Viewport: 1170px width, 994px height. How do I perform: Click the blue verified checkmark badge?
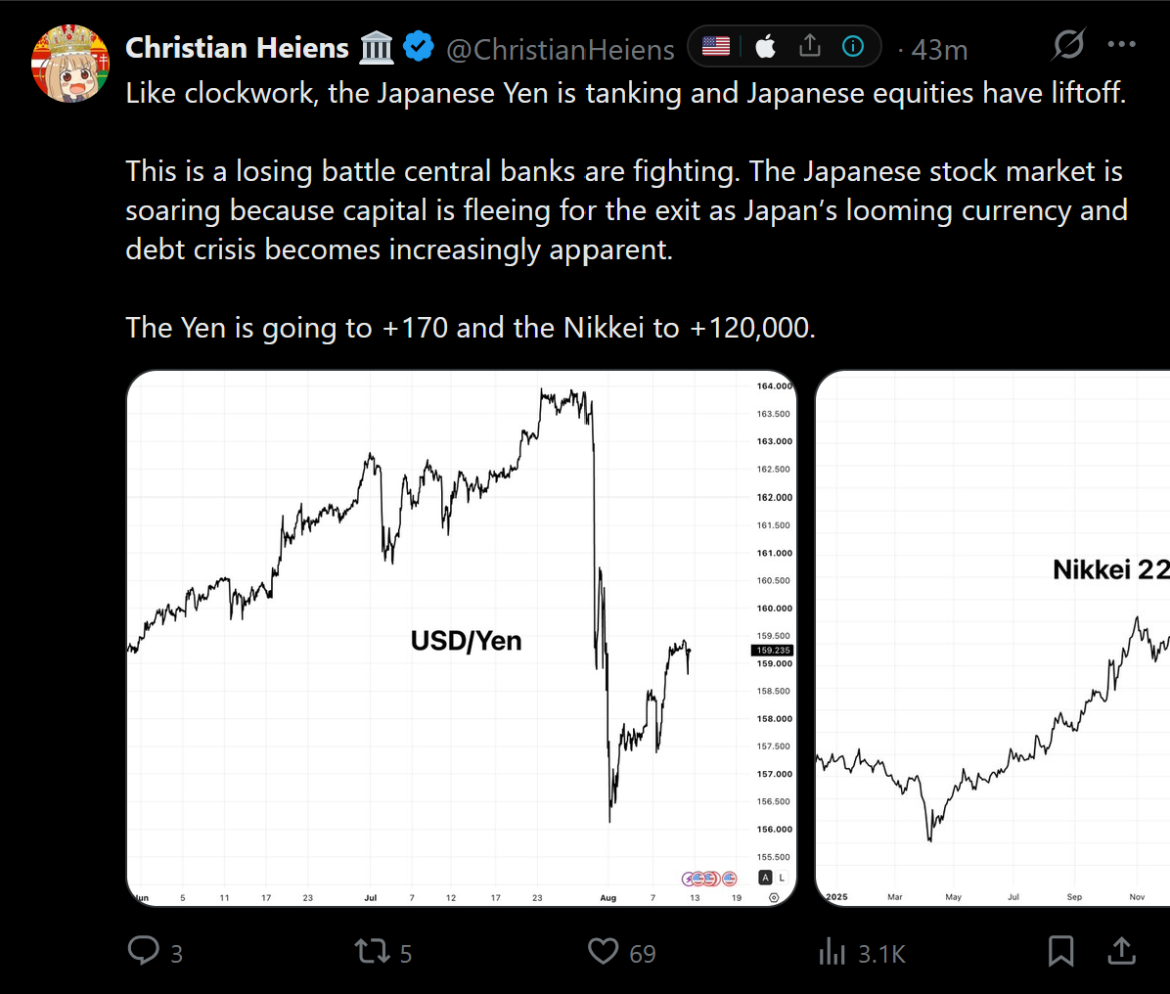[x=418, y=46]
